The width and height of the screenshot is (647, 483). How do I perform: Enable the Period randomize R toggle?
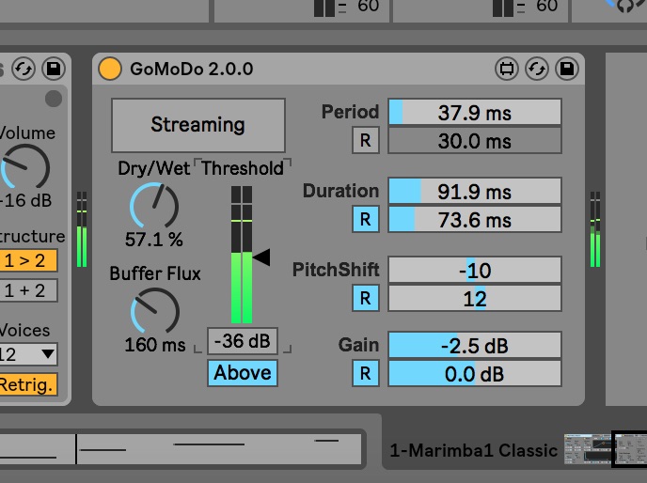(364, 141)
